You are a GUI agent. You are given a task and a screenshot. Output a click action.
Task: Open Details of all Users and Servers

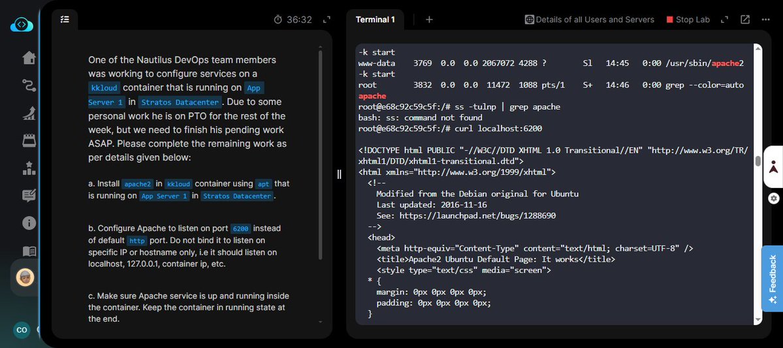pyautogui.click(x=589, y=20)
